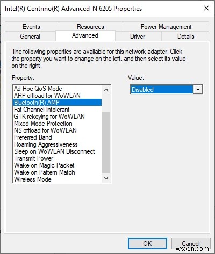Click the Cancel button
Screen dimensions: 215x254
coord(191,243)
